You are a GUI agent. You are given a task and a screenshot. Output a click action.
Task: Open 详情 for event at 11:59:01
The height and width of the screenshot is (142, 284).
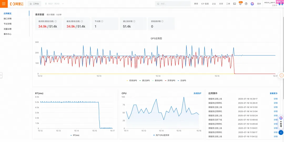coord(276,128)
